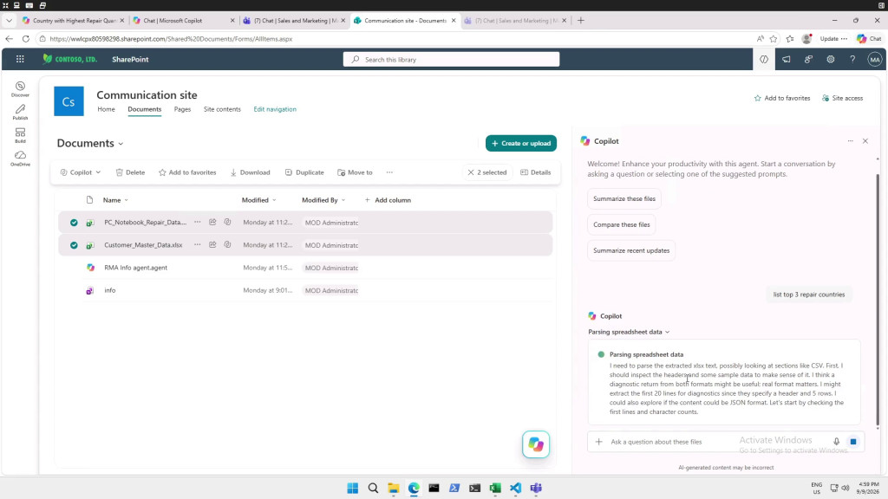The image size is (888, 499).
Task: Collapse the Parsing spreadsheet data section
Action: point(629,332)
